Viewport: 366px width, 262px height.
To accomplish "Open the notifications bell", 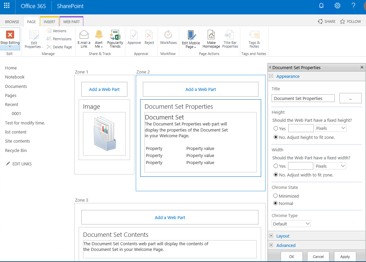I will [x=321, y=6].
